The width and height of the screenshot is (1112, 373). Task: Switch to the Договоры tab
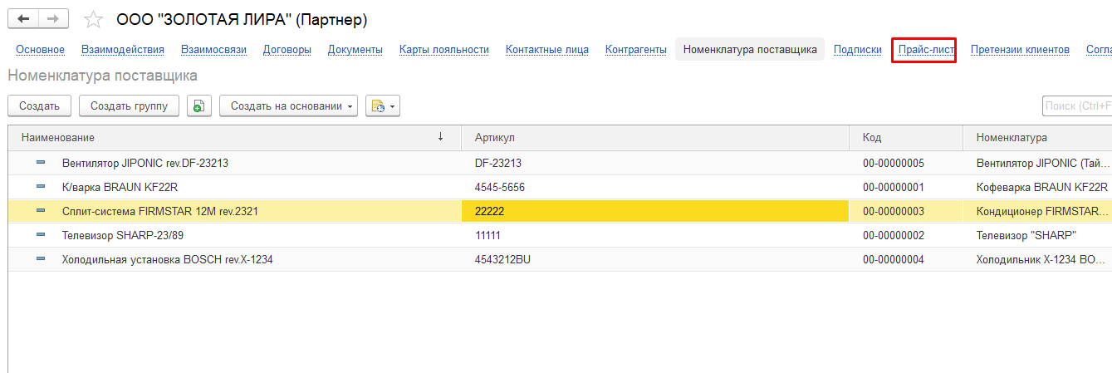287,50
